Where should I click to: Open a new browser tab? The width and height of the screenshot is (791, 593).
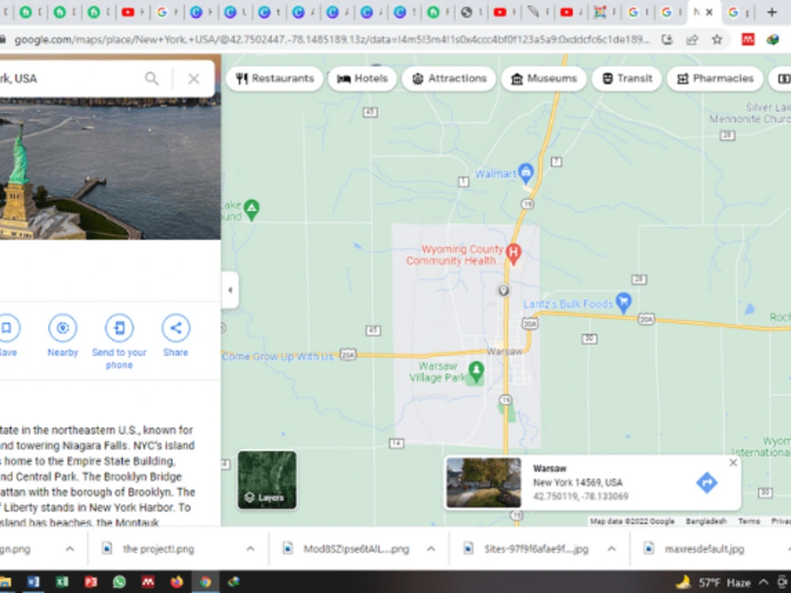tap(772, 12)
